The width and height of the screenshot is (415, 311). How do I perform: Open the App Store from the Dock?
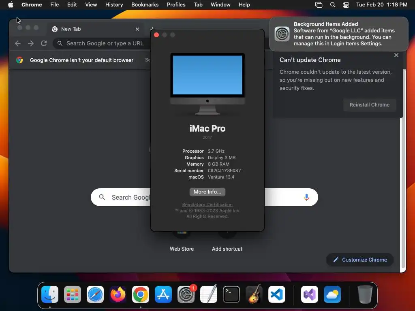point(163,294)
